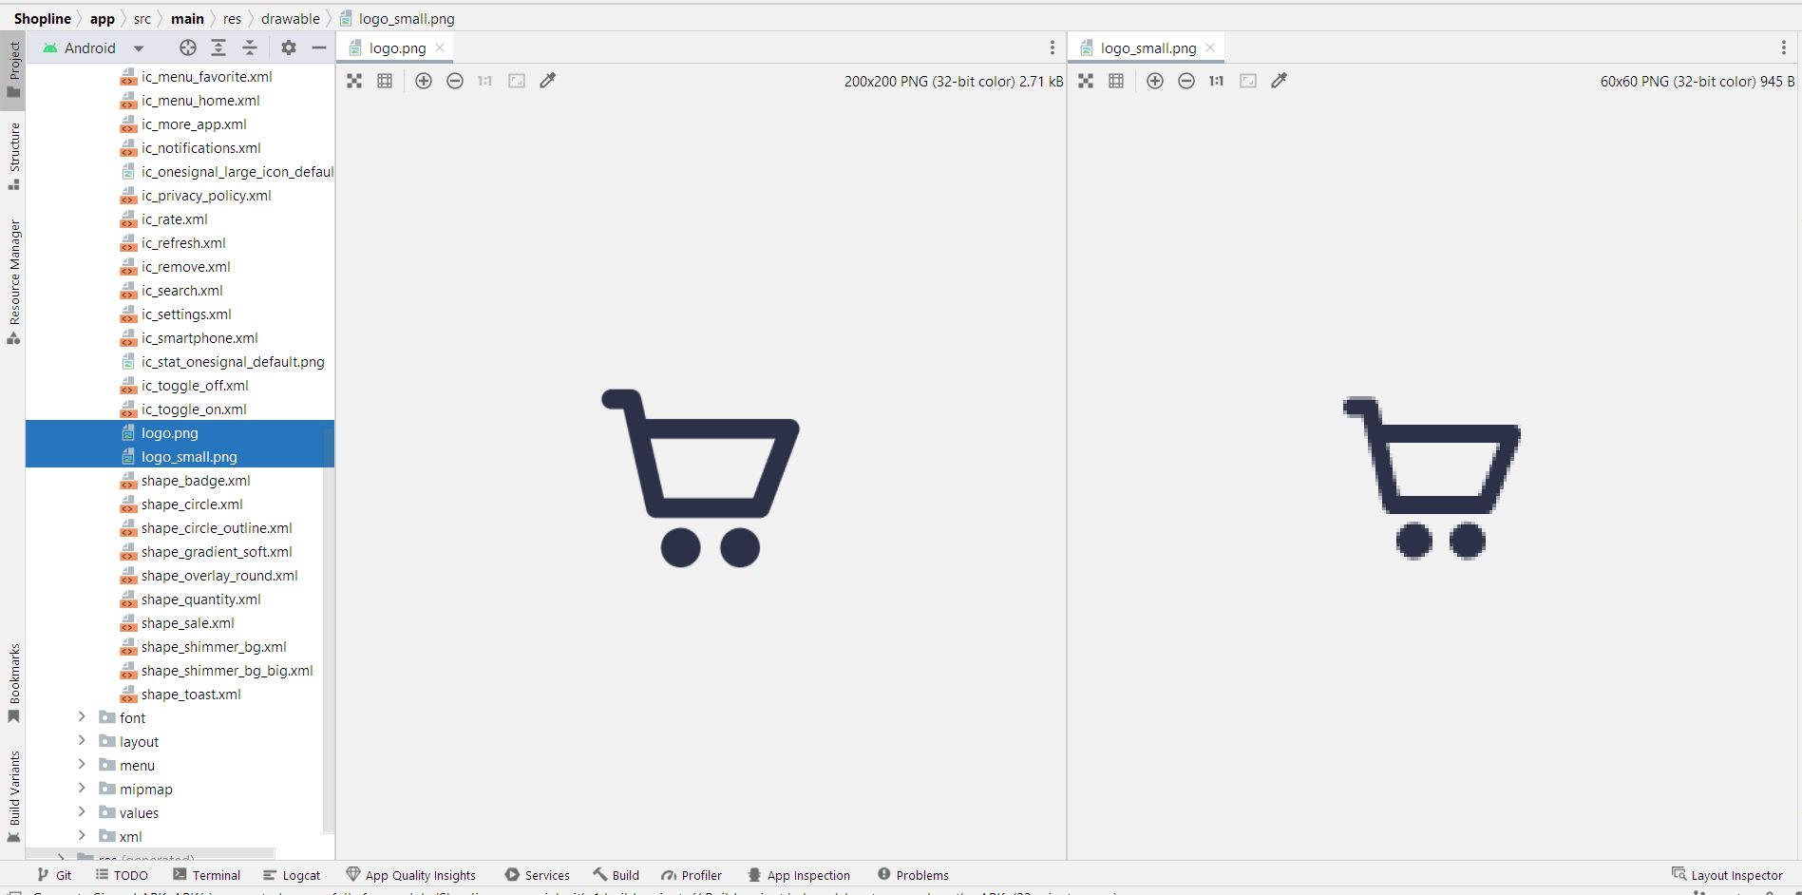Reset logo_small.png to actual size
Viewport: 1802px width, 895px height.
[1217, 82]
